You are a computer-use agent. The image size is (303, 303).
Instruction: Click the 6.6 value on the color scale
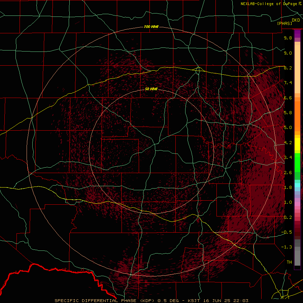[288, 98]
